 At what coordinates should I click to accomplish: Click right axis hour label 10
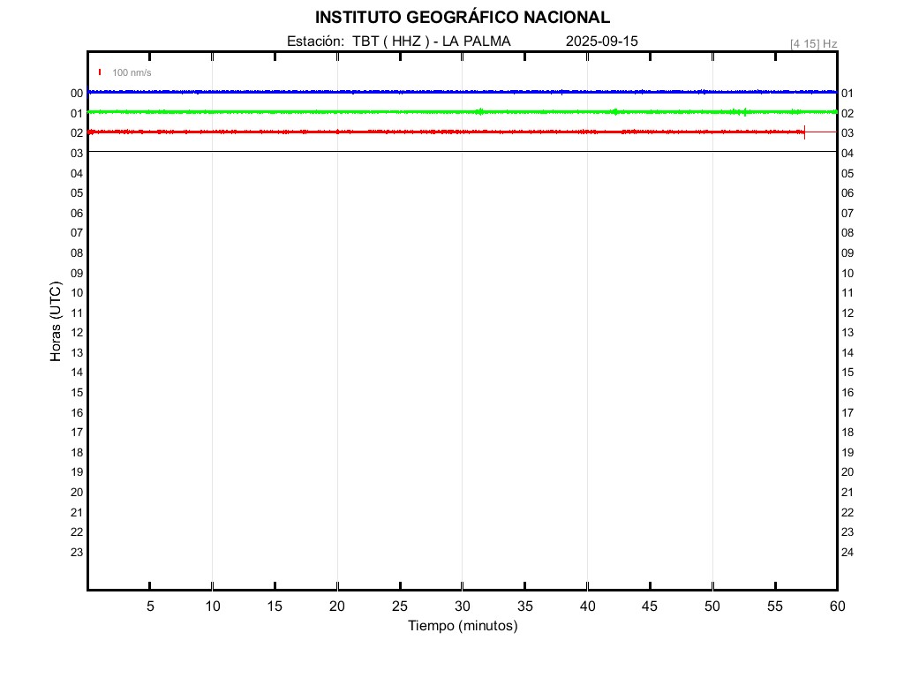click(847, 274)
